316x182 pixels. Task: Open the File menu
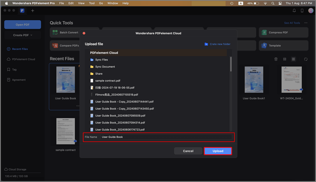point(61,3)
